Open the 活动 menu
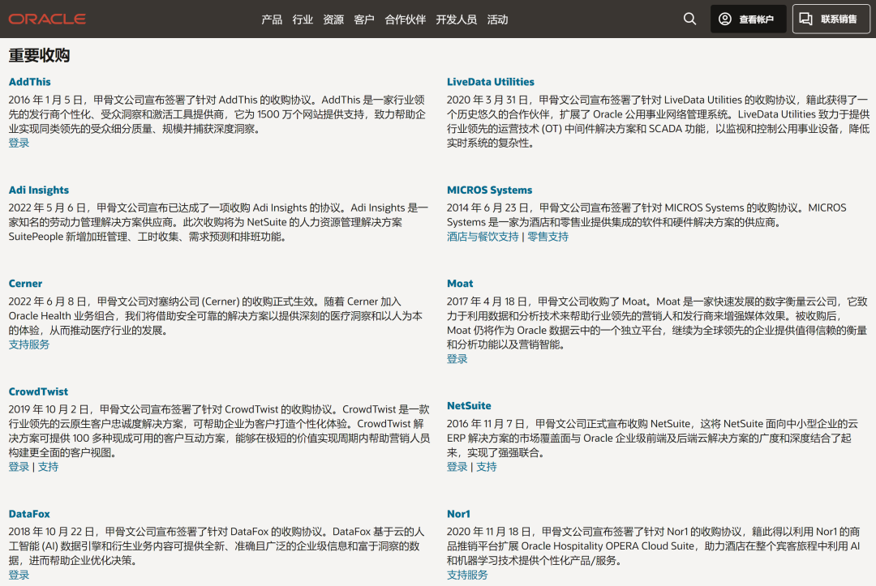This screenshot has width=876, height=586. tap(497, 19)
